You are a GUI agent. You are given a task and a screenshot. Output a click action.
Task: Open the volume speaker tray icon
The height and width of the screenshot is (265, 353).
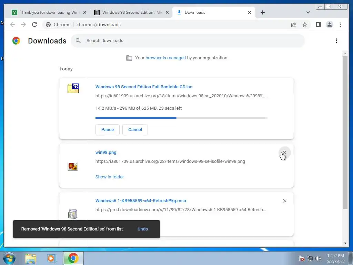click(318, 258)
